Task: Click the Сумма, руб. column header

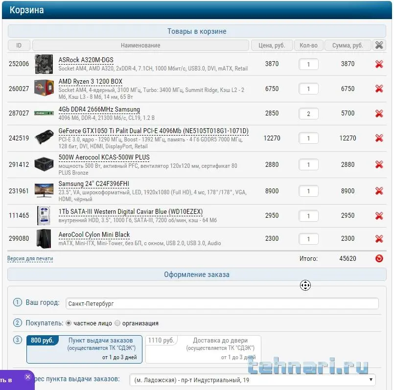Action: tap(348, 45)
